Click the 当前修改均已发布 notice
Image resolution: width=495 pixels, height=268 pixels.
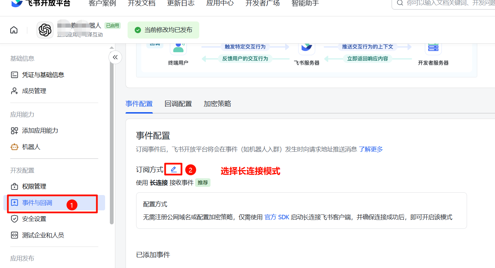click(x=163, y=30)
